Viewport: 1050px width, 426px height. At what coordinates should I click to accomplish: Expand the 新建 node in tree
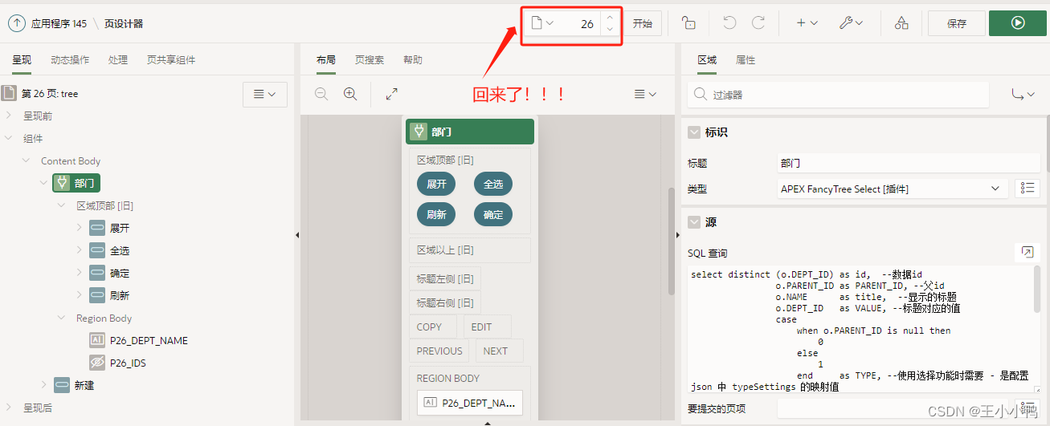pyautogui.click(x=44, y=386)
